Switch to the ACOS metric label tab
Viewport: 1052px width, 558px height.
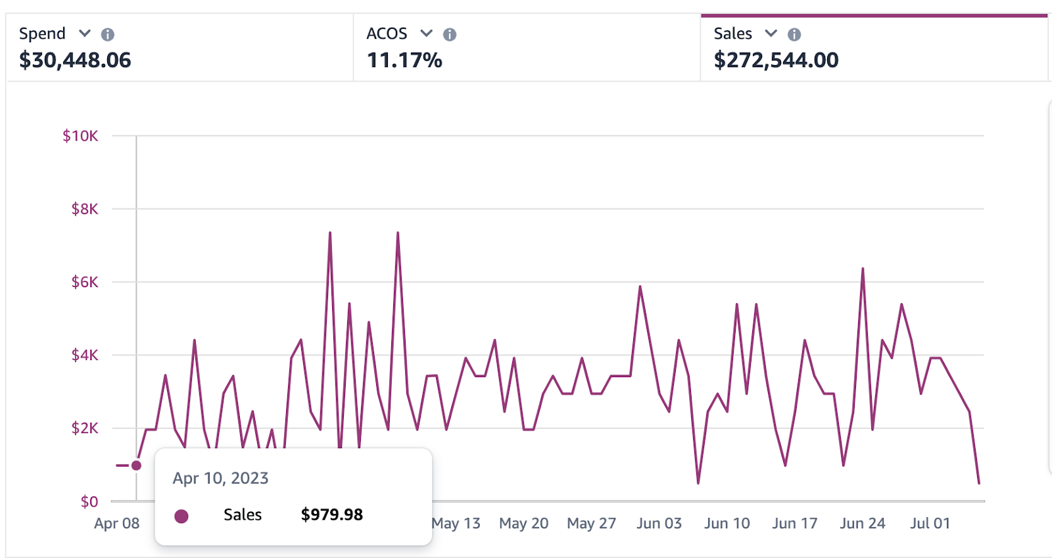[x=387, y=34]
